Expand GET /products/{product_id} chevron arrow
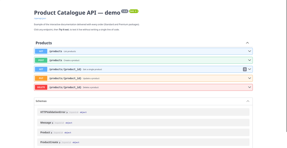This screenshot has width=287, height=148. pyautogui.click(x=249, y=69)
